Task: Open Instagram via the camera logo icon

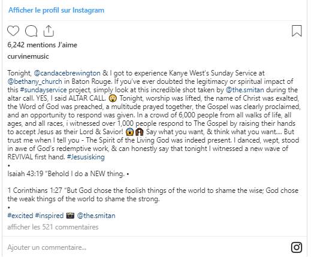Action: [x=297, y=247]
